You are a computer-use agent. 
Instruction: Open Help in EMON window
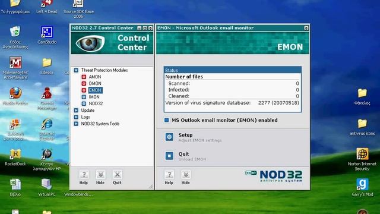[x=169, y=177]
